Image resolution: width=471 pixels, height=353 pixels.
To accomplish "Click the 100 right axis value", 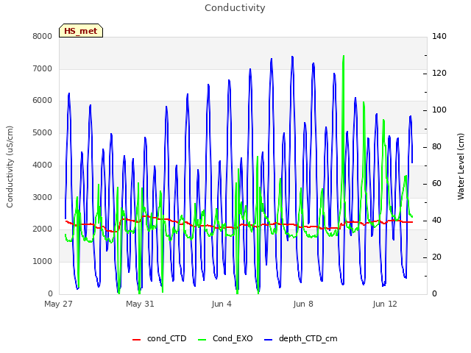I will (439, 110).
